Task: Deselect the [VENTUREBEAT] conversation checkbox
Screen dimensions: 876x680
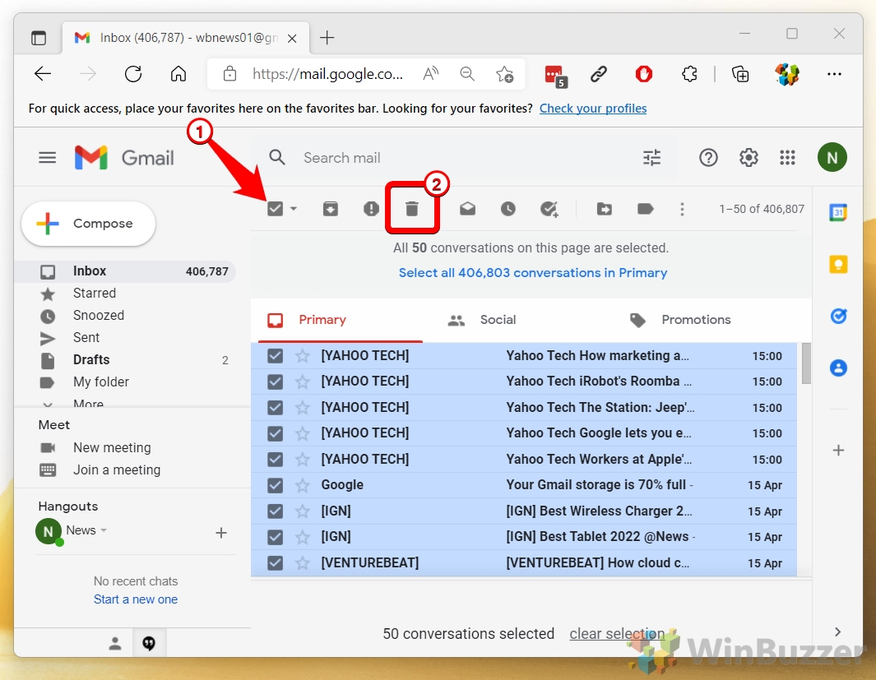Action: click(274, 562)
